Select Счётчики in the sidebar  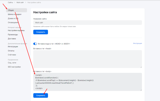click(x=12, y=55)
